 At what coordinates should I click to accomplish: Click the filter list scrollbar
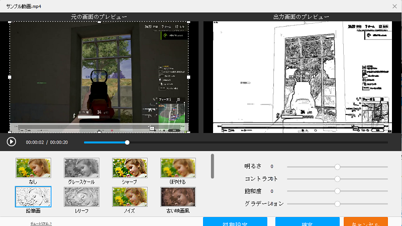(x=212, y=166)
